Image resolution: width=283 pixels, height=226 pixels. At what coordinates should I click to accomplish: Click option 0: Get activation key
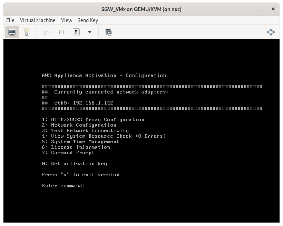(x=74, y=164)
